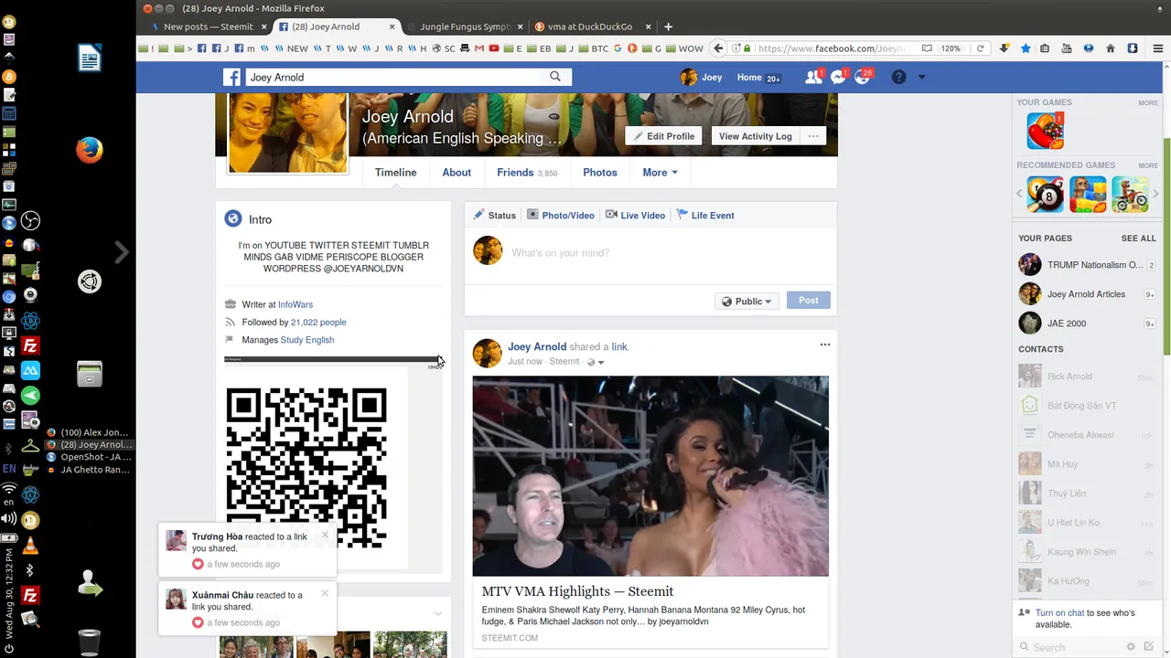This screenshot has height=658, width=1171.
Task: Click the new message compose icon
Action: [1149, 647]
